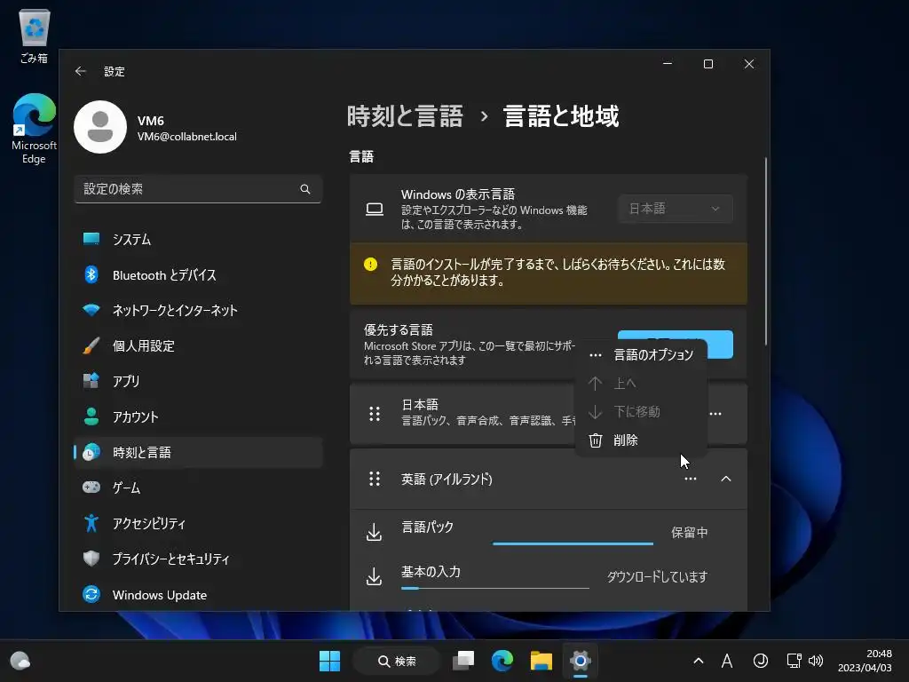This screenshot has height=682, width=909.
Task: Click the 基本の入力 progress bar
Action: tap(495, 588)
